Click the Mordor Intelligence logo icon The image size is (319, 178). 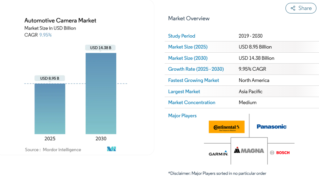[111, 149]
